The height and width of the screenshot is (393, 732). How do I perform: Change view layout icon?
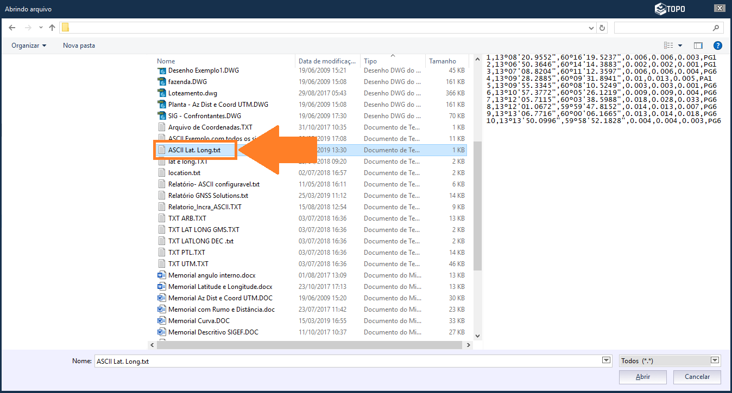pos(668,46)
